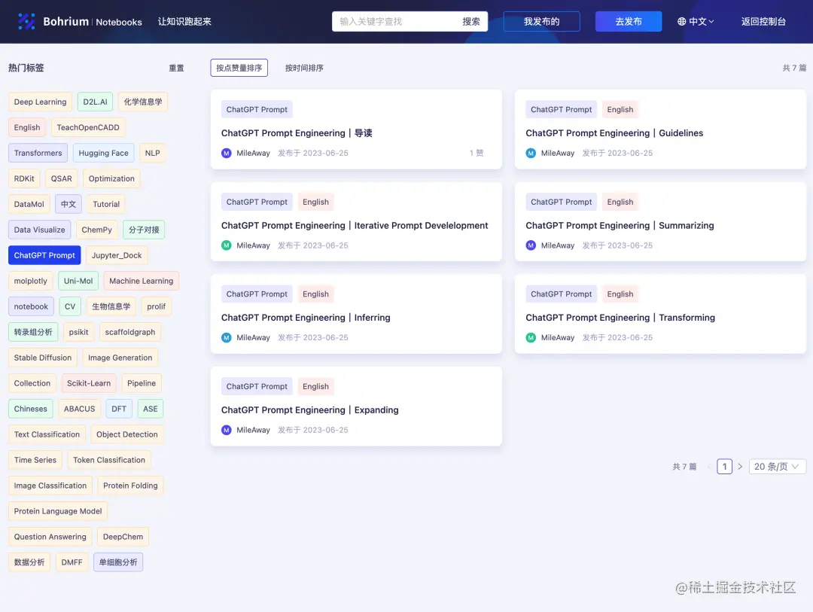Click MileAway avatar on Summarizing card
The image size is (813, 612).
[531, 245]
